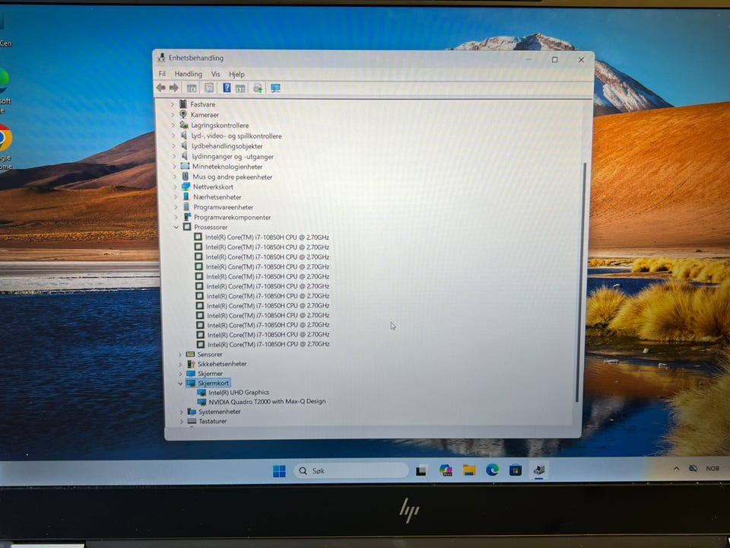Click the vertical scrollbar of the device list
730x548 pixels.
[579, 282]
